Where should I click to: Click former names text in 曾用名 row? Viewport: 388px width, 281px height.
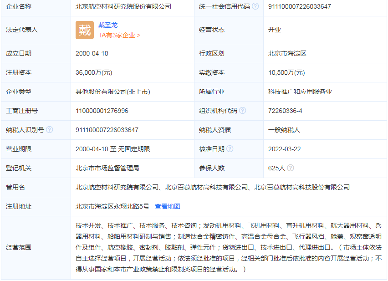pos(213,187)
